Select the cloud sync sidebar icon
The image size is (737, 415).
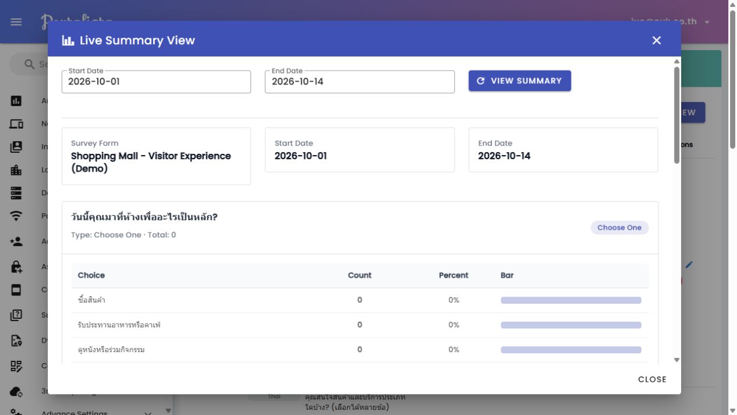(x=16, y=392)
